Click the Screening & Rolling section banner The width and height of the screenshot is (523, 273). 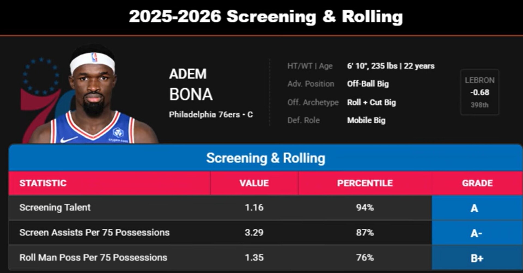pyautogui.click(x=266, y=158)
